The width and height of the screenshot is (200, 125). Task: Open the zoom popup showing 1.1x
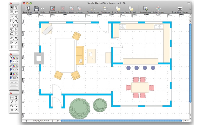point(56,121)
